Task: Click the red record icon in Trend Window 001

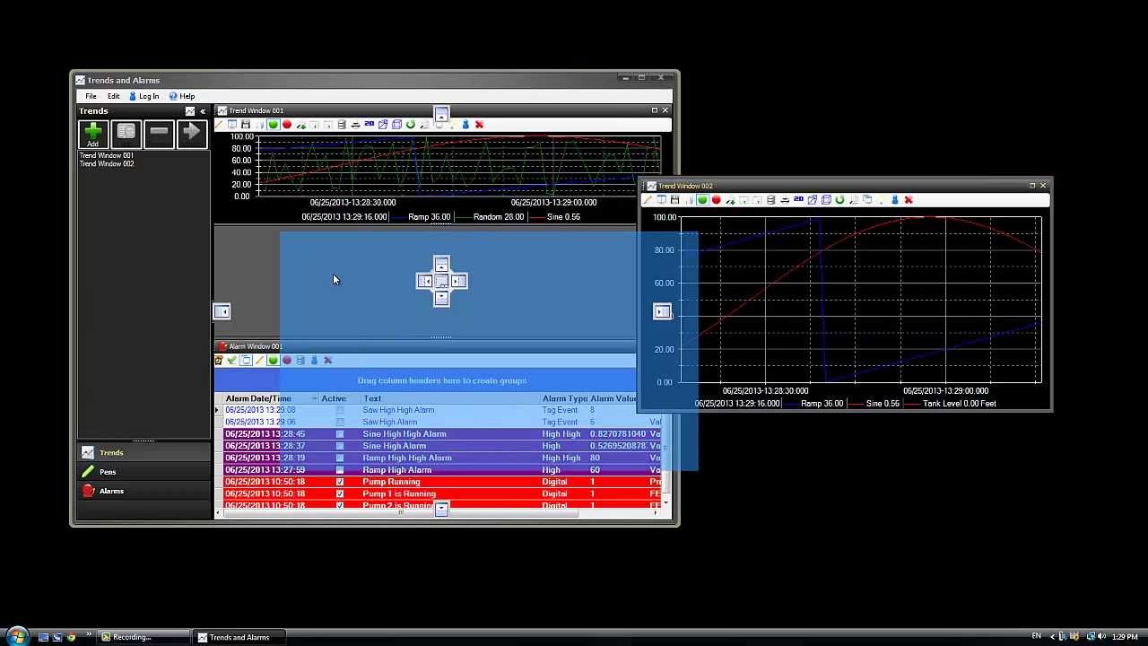Action: [287, 125]
